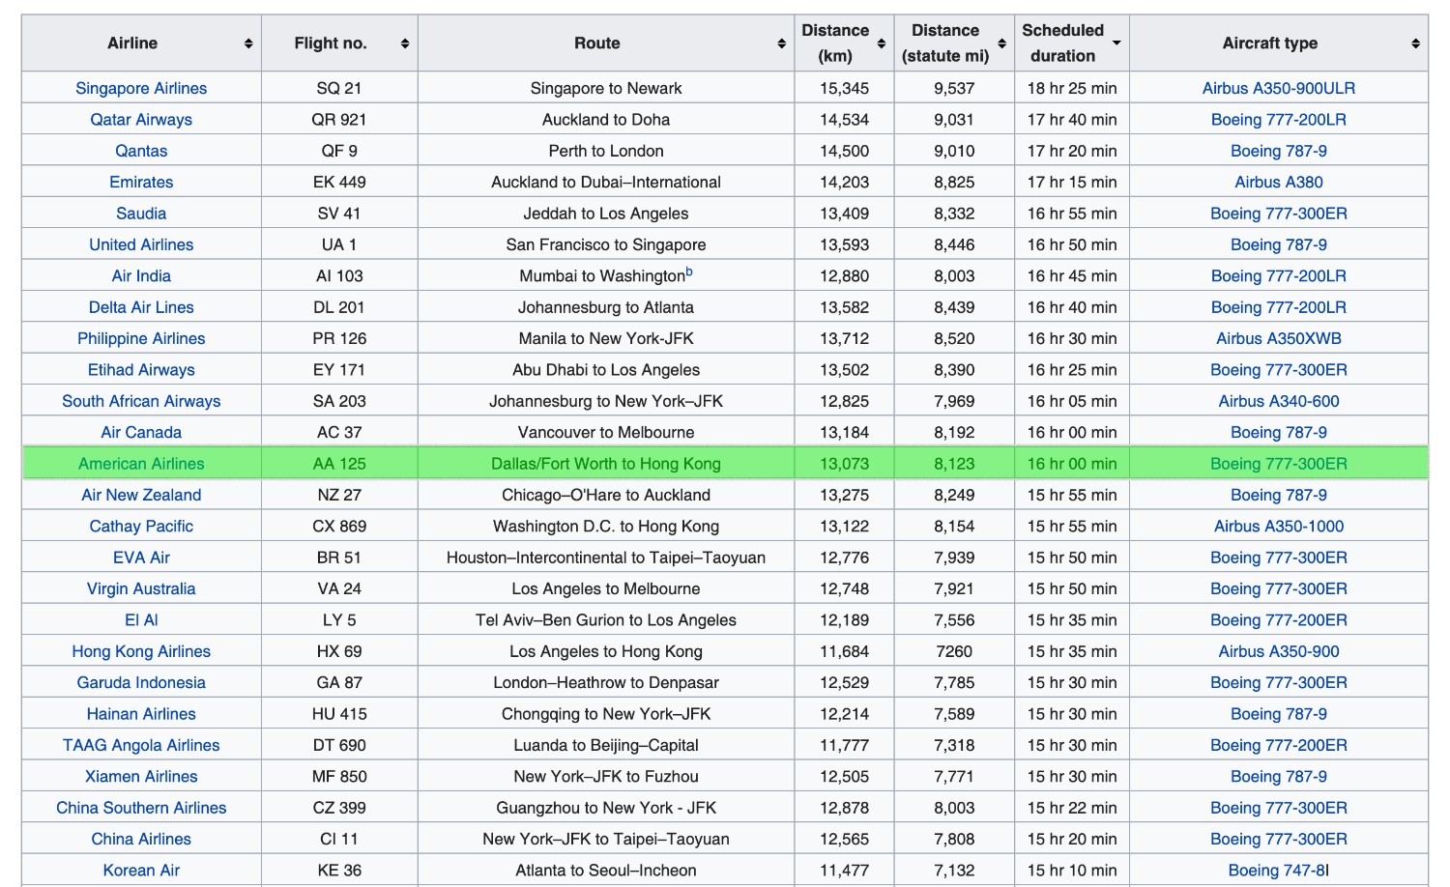Open Etihad Airways link
1450x887 pixels.
tap(141, 369)
